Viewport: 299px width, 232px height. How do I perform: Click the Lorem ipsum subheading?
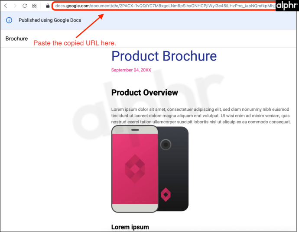130,227
